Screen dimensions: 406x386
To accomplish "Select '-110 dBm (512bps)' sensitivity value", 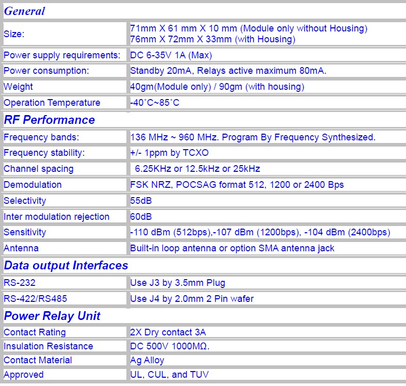I will (170, 232).
